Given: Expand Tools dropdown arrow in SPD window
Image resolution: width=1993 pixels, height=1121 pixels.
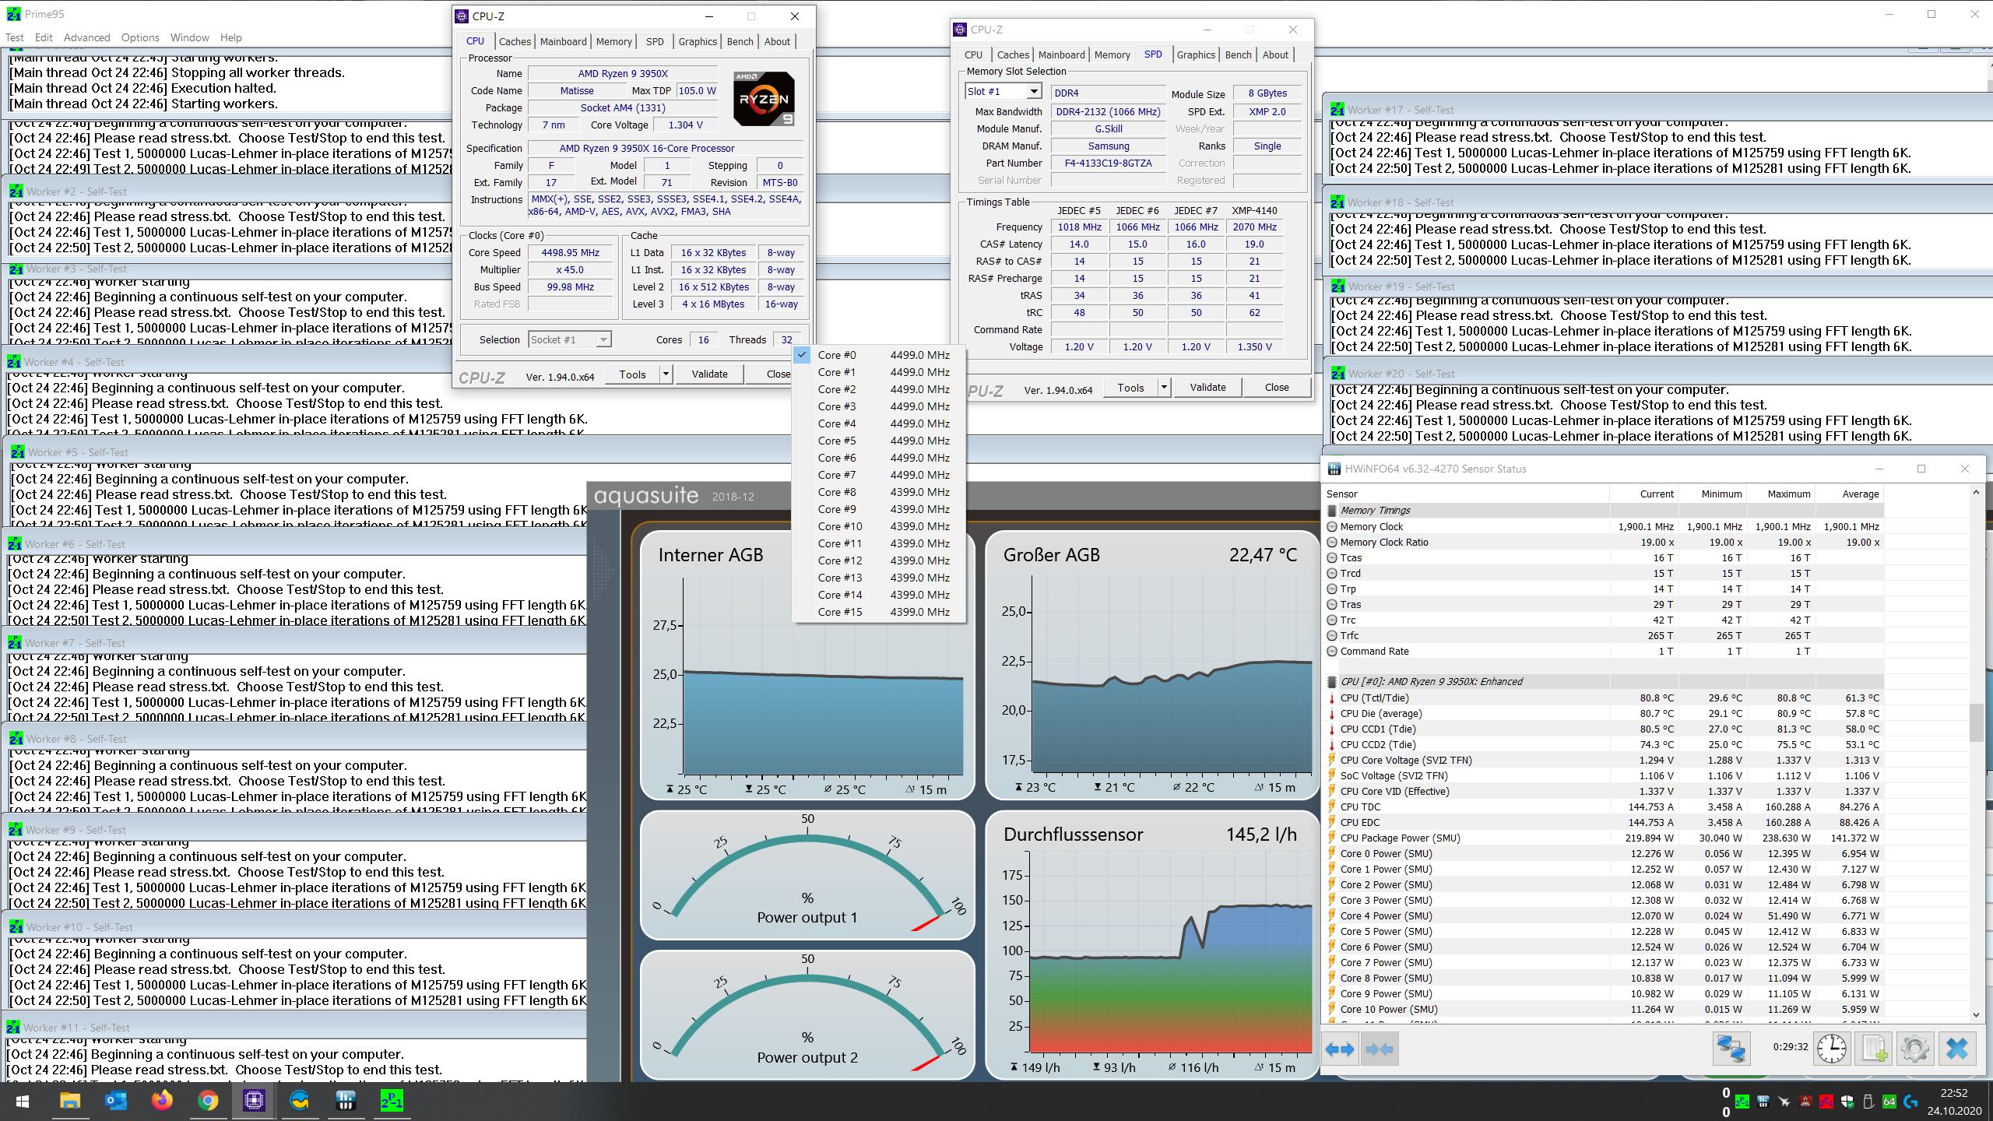Looking at the screenshot, I should point(1164,388).
